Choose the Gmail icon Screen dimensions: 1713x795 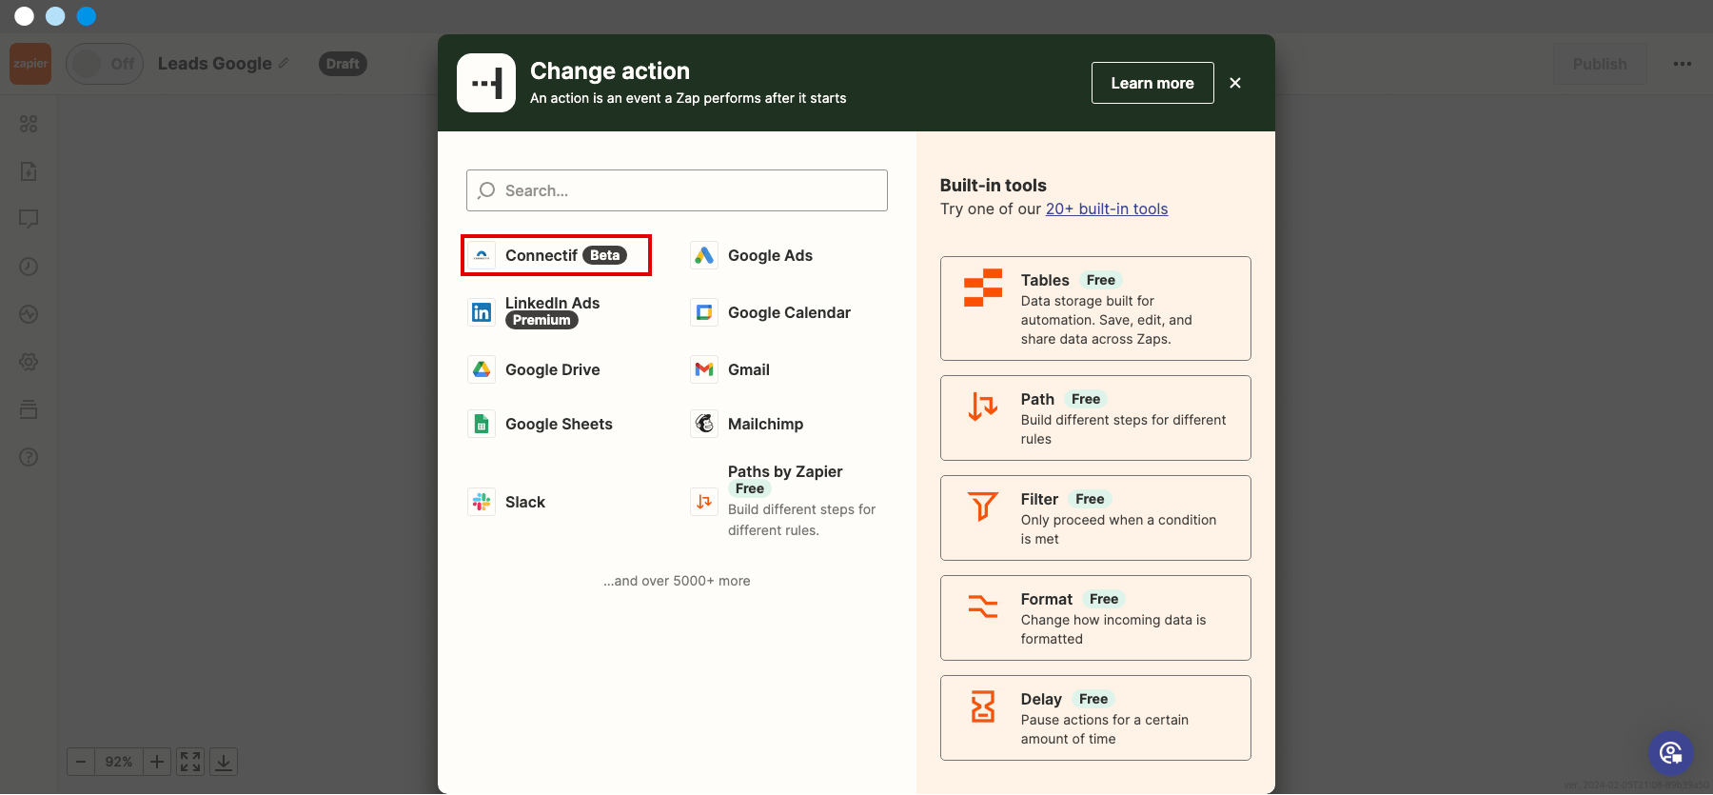(x=704, y=369)
